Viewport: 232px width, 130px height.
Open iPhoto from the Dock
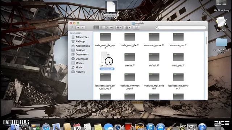[139, 127]
